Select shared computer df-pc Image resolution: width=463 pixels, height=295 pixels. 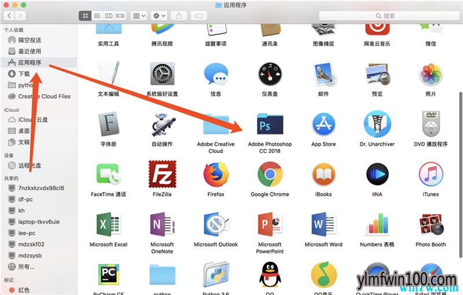coord(39,199)
